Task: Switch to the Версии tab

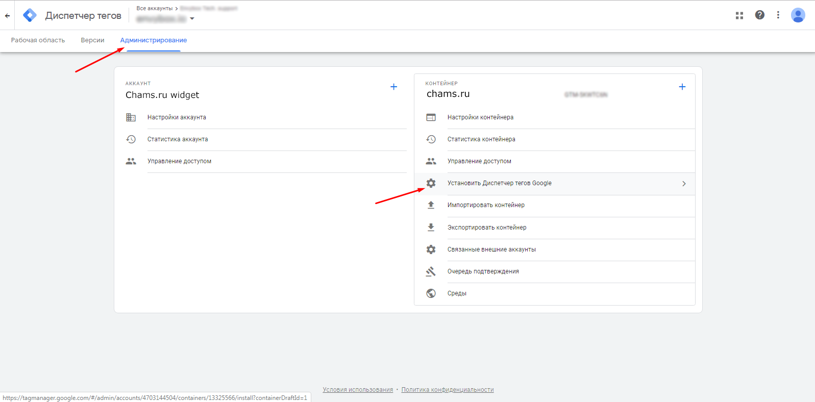Action: point(92,40)
